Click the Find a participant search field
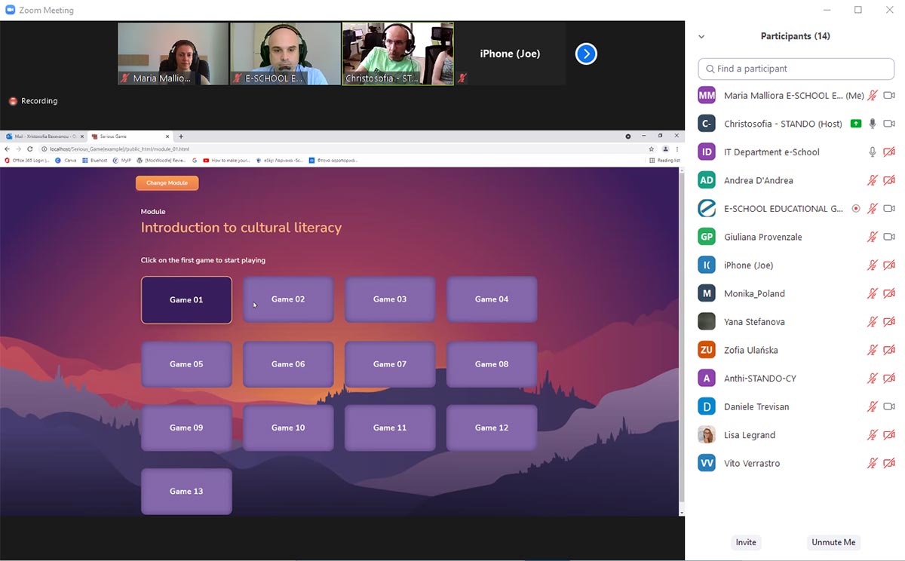Image resolution: width=905 pixels, height=561 pixels. 796,69
